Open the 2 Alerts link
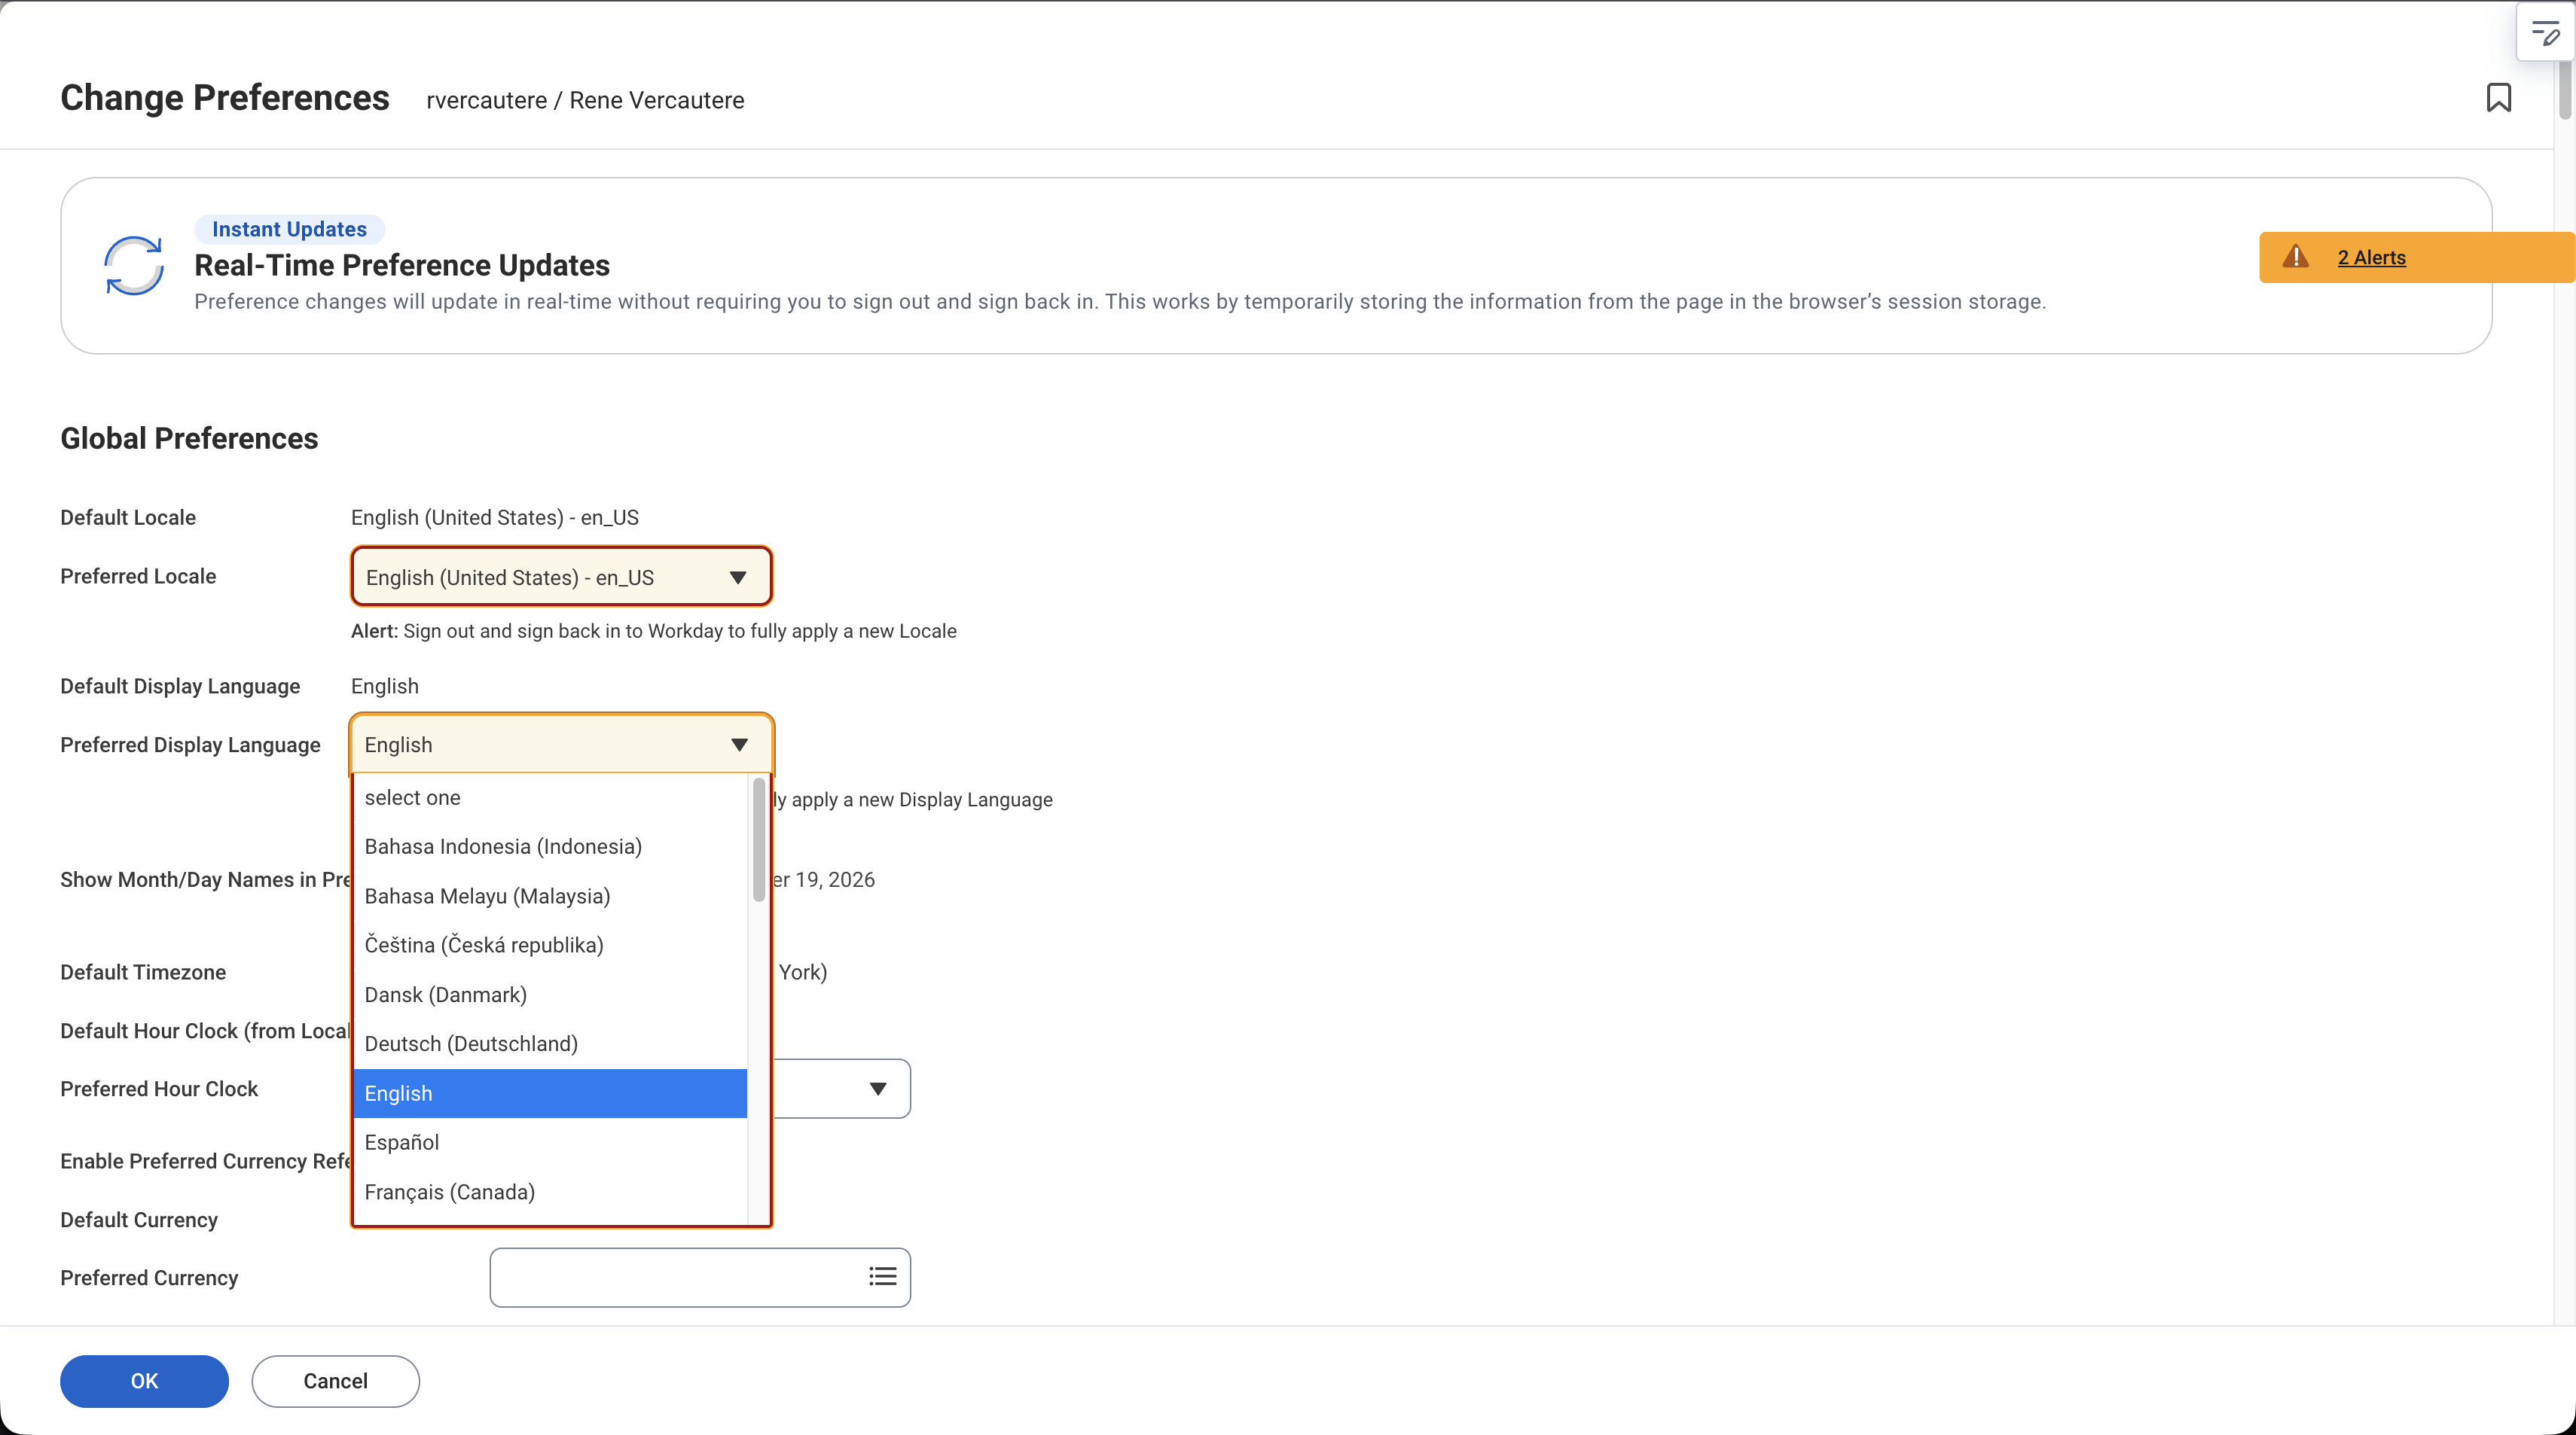This screenshot has height=1435, width=2576. pos(2371,257)
